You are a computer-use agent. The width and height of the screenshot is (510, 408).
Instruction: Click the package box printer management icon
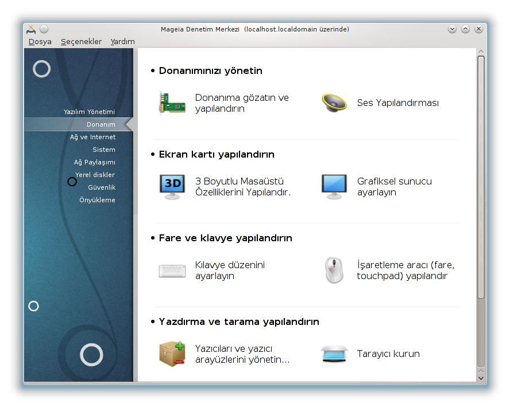(x=172, y=354)
